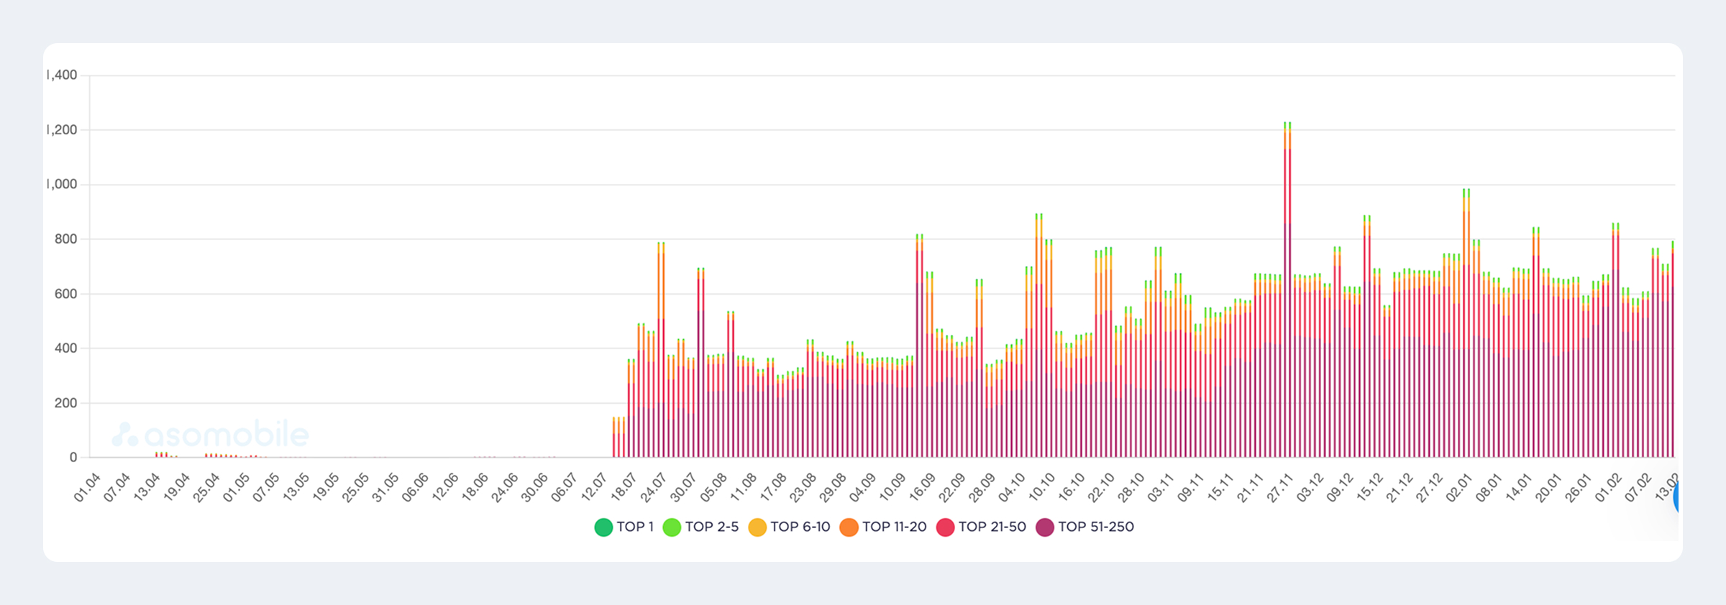Click the tall bar at 16.09

(x=919, y=345)
